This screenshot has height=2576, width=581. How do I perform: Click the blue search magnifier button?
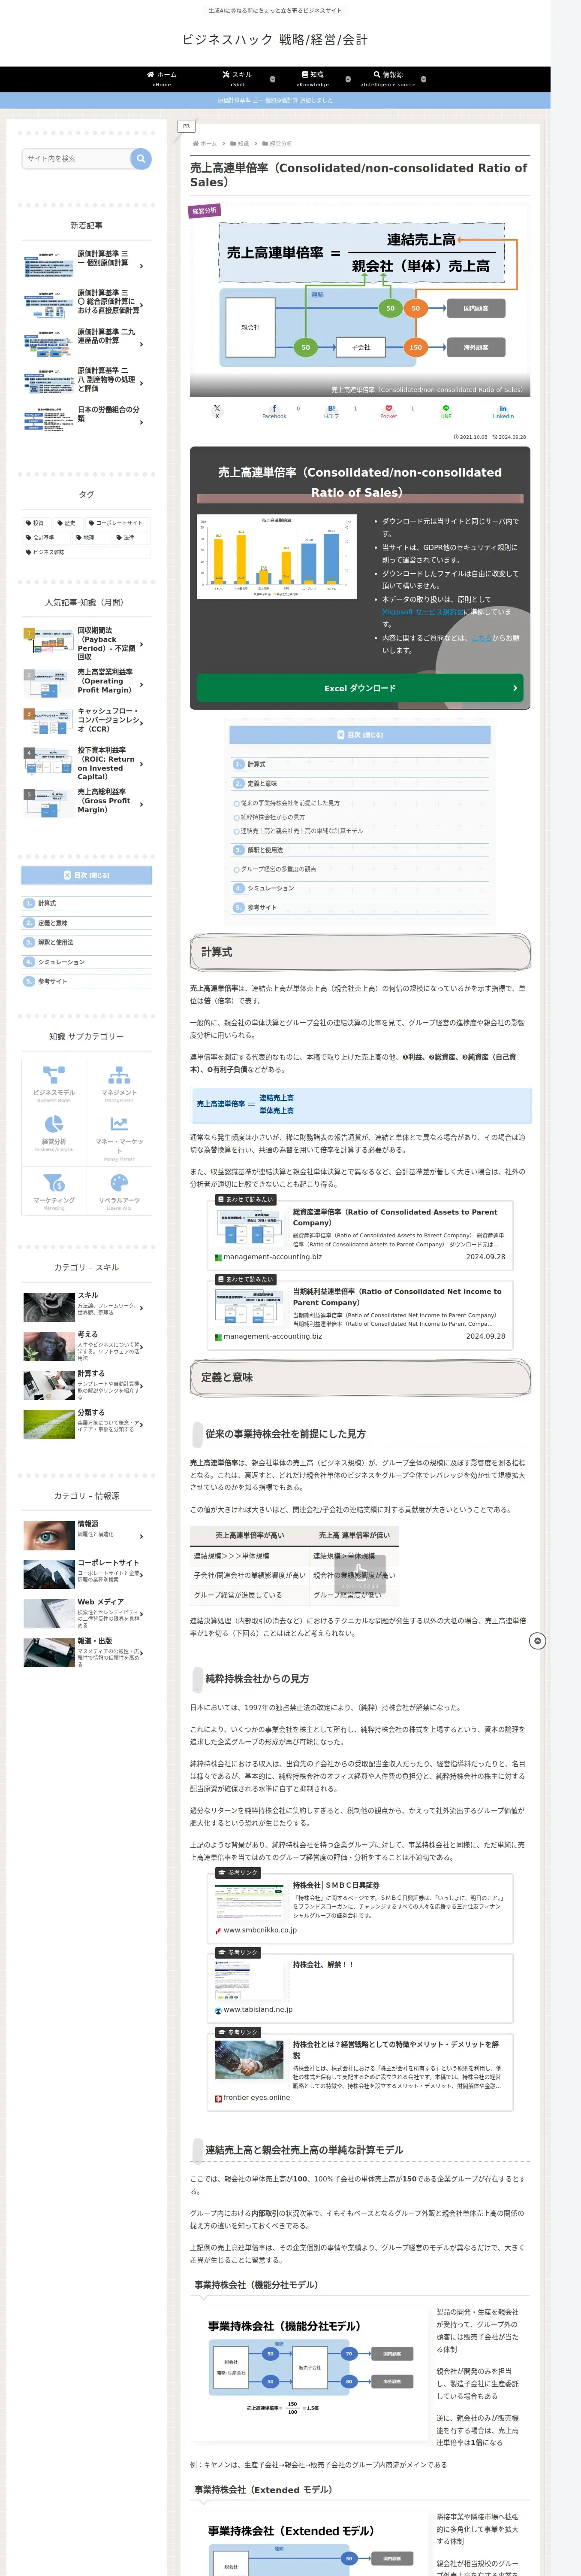tap(141, 158)
